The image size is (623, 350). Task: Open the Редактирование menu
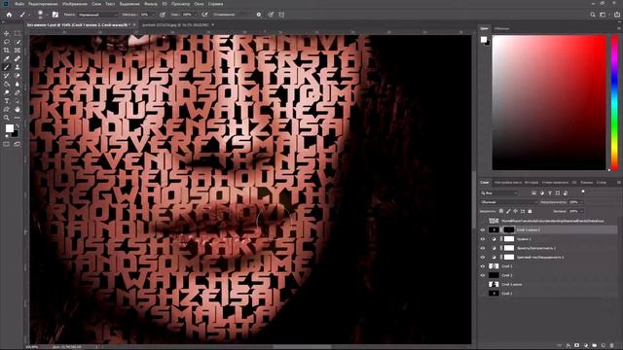(x=43, y=4)
